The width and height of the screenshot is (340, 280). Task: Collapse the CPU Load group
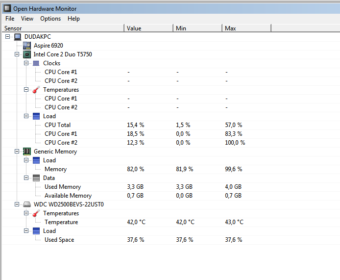coord(26,116)
